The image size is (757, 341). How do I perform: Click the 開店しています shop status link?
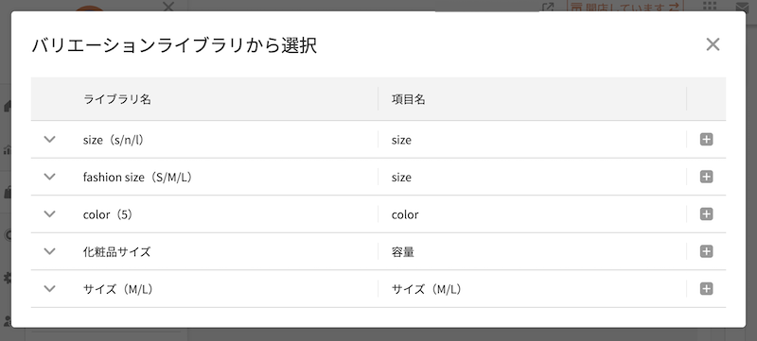[625, 7]
